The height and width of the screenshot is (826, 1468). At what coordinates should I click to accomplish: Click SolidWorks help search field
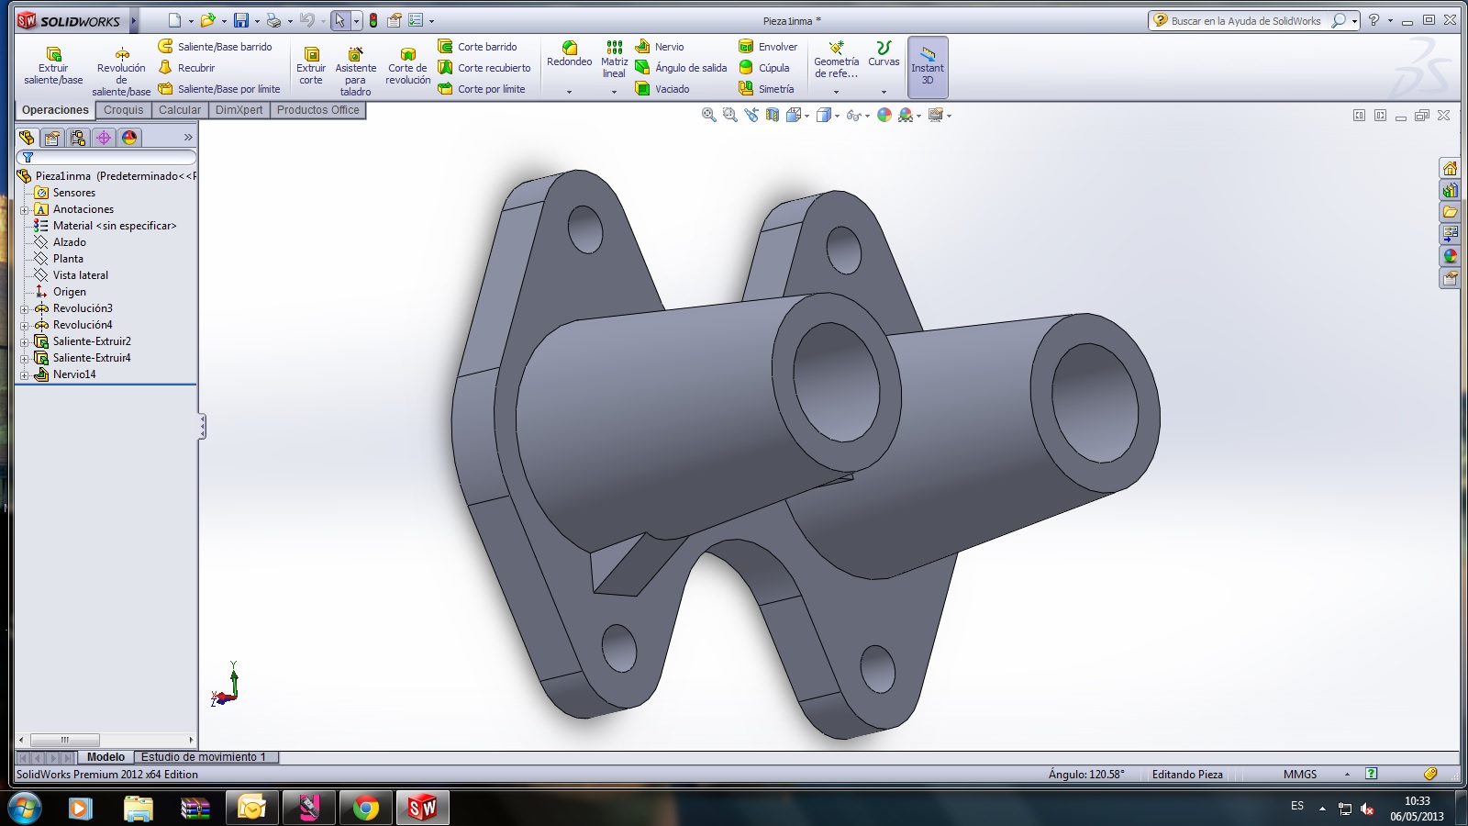[1245, 20]
